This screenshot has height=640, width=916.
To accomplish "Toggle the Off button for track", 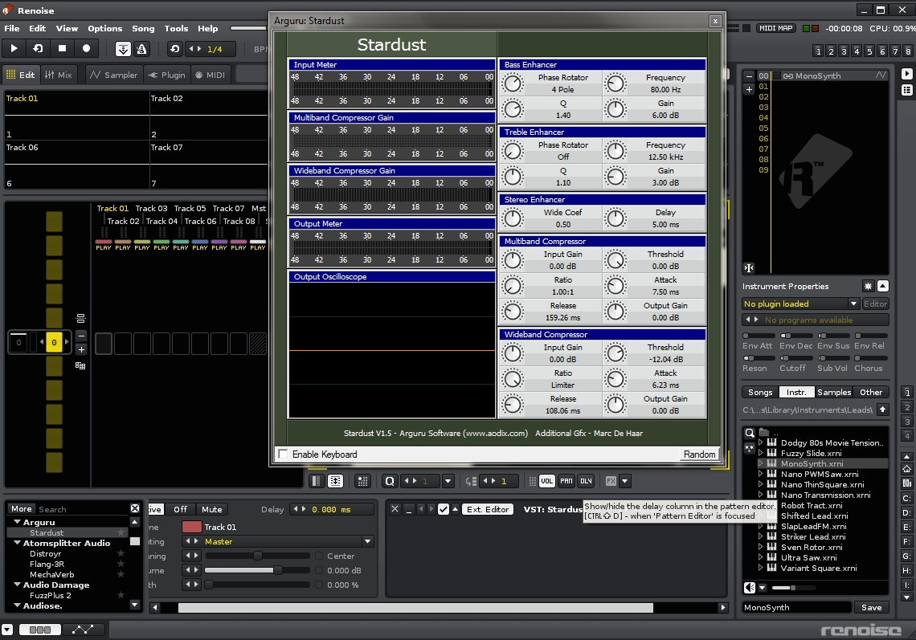I will [181, 509].
